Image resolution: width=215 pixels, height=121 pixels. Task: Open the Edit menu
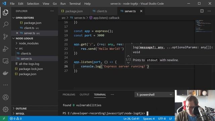point(21,4)
